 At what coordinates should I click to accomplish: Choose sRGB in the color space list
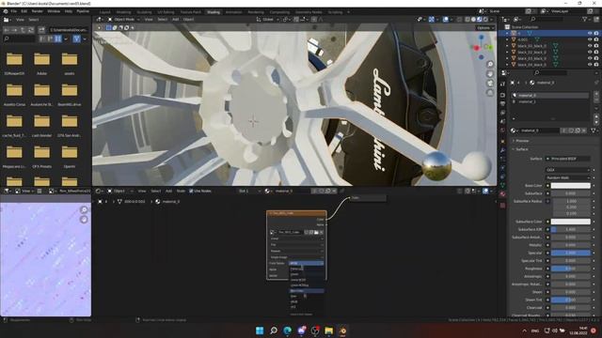tap(306, 301)
